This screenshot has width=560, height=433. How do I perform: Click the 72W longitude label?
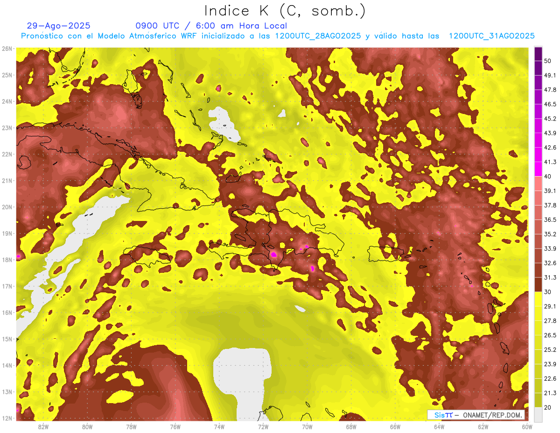263,426
